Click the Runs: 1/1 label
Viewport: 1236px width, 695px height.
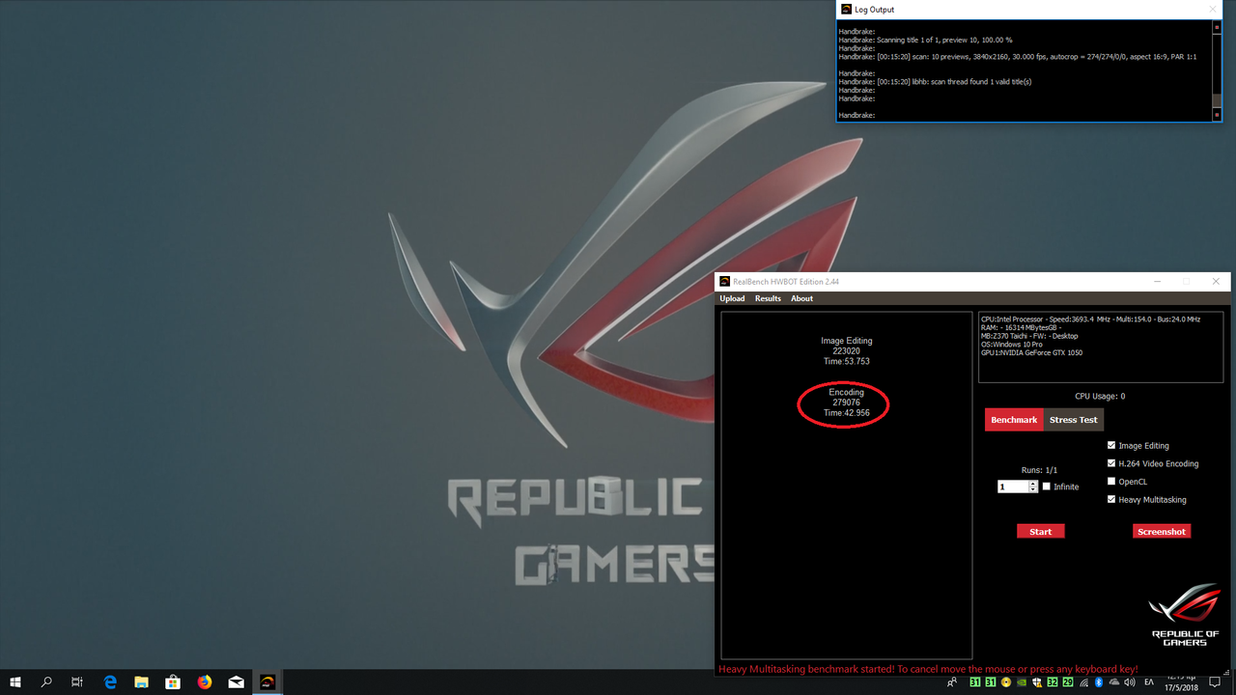coord(1038,470)
